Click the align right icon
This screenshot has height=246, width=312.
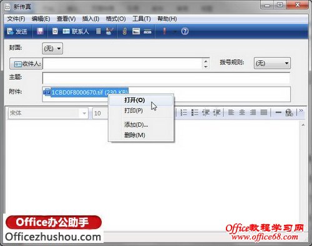coord(253,112)
